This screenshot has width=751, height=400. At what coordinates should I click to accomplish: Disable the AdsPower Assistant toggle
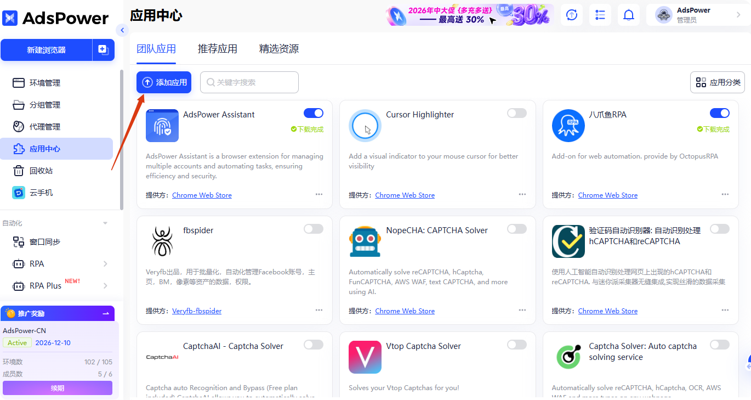314,113
